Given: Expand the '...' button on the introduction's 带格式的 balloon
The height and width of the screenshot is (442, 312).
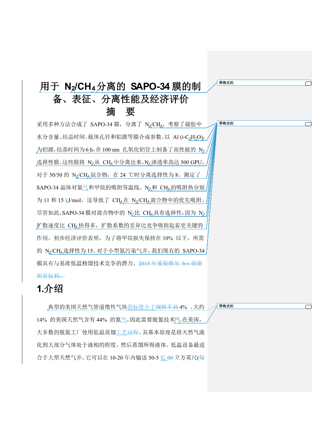Looking at the screenshot, I should [308, 307].
